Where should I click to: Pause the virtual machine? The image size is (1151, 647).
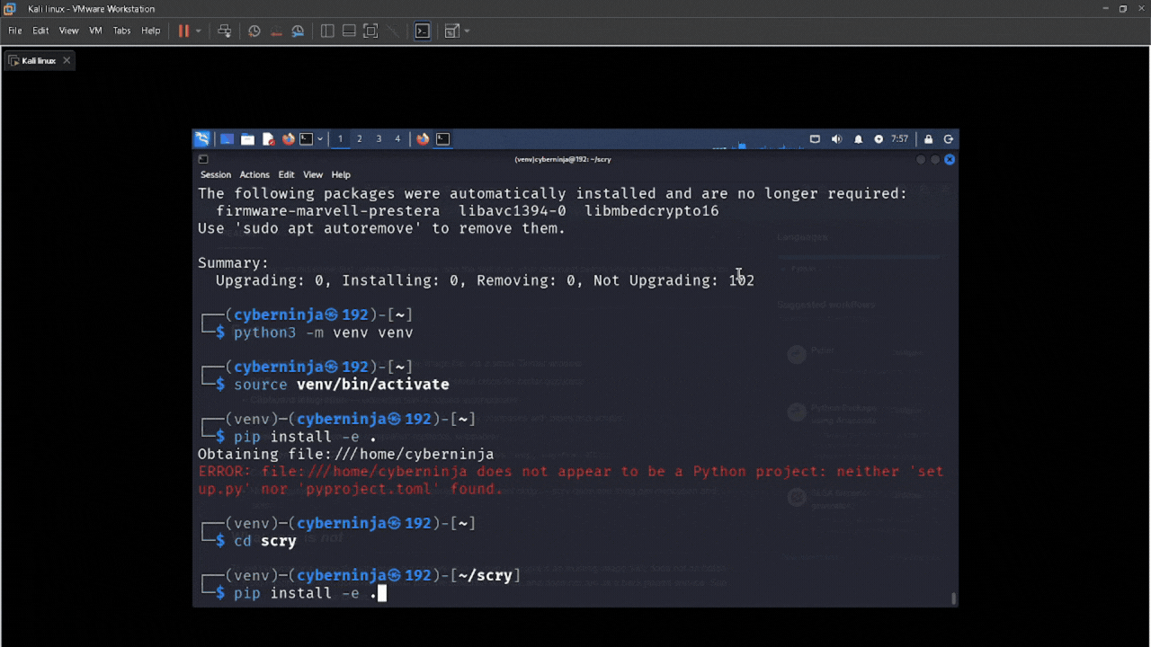[183, 31]
